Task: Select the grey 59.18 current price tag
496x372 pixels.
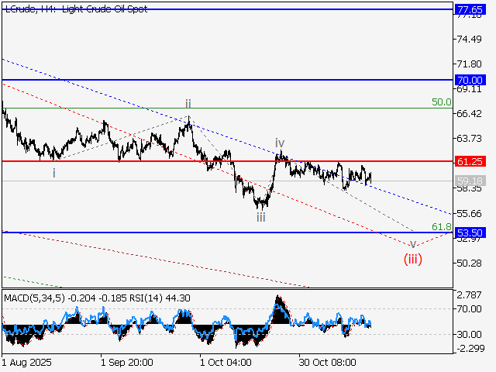Action: click(x=470, y=181)
